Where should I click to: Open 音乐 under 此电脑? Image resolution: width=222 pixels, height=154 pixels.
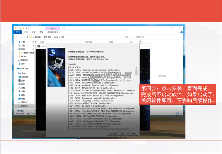click(22, 95)
